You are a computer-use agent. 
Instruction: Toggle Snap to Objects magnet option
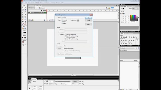[x=23, y=42]
